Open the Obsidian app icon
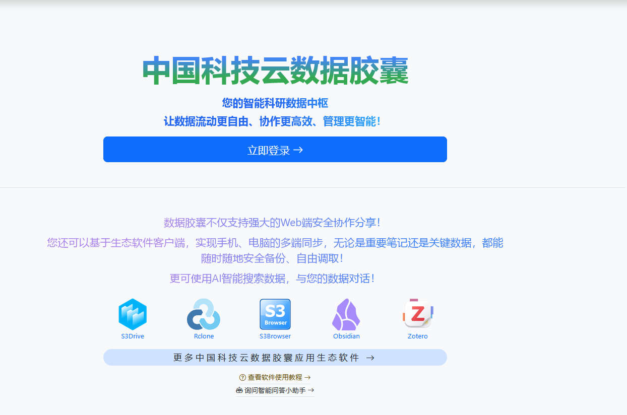 346,314
